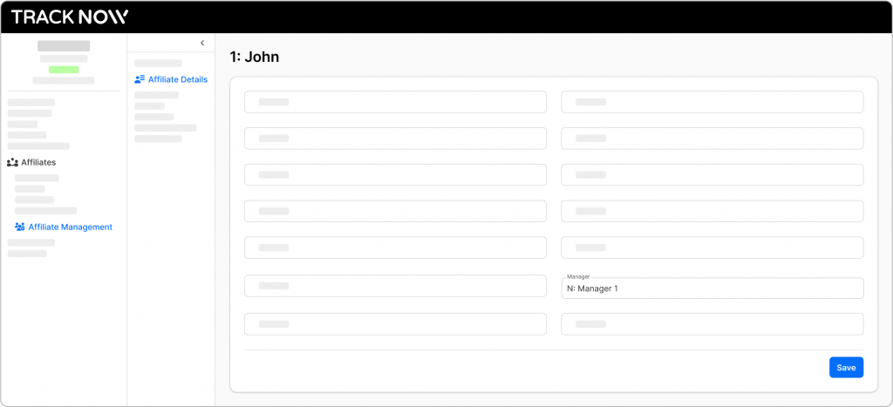Image resolution: width=893 pixels, height=407 pixels.
Task: Click the Affiliate Details list icon
Action: [x=140, y=79]
